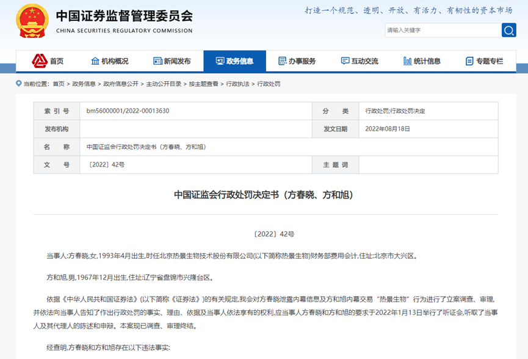Click the 中国证券监督管理委员会 site title
528x359 pixels.
(x=125, y=16)
